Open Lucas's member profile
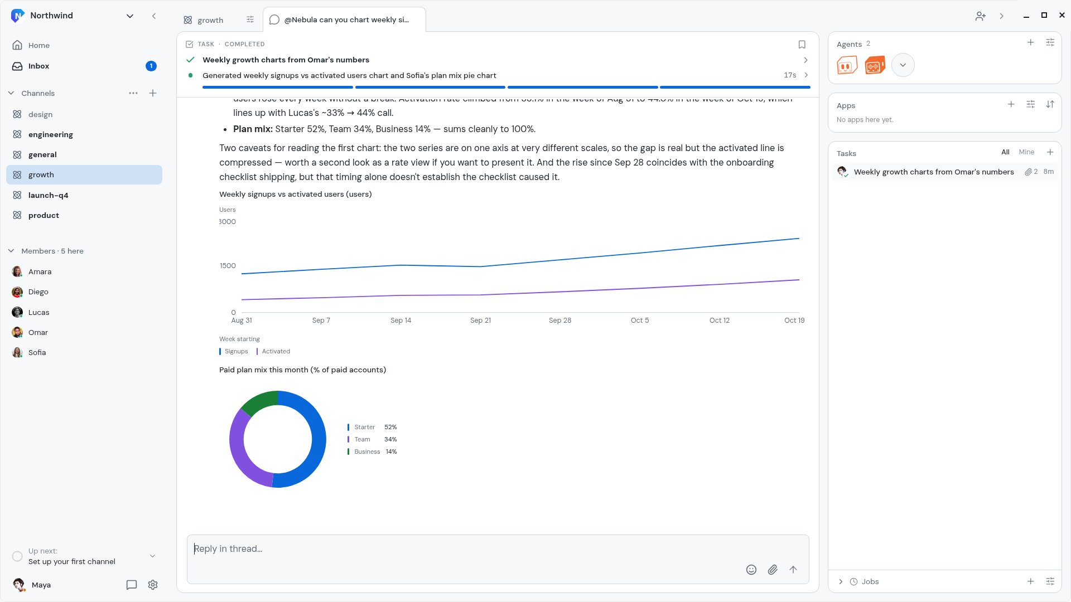 click(x=84, y=312)
